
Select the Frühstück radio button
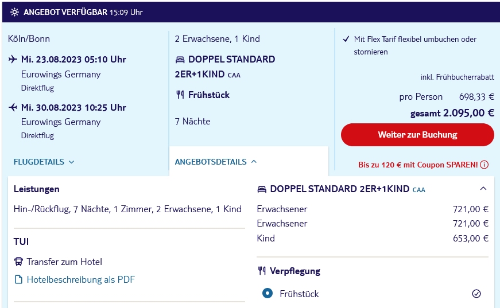pos(268,293)
